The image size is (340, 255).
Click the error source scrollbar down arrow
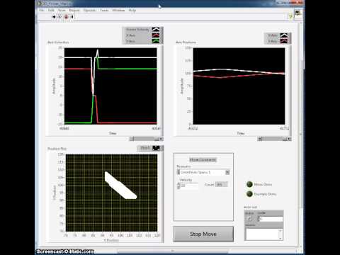(x=280, y=238)
